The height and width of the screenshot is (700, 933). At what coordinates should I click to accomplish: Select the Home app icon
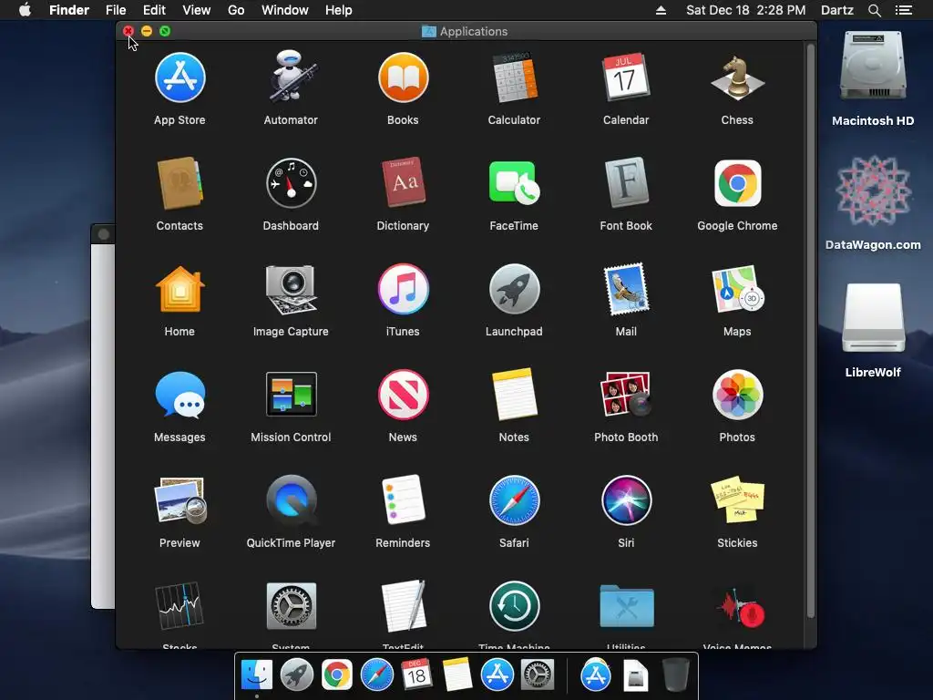tap(179, 289)
